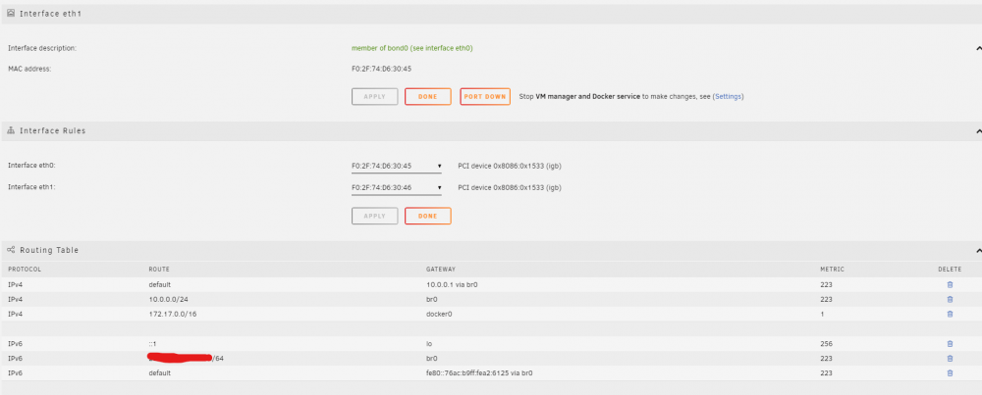Delete the 172.17.0.0/16 docker0 route

pos(950,314)
